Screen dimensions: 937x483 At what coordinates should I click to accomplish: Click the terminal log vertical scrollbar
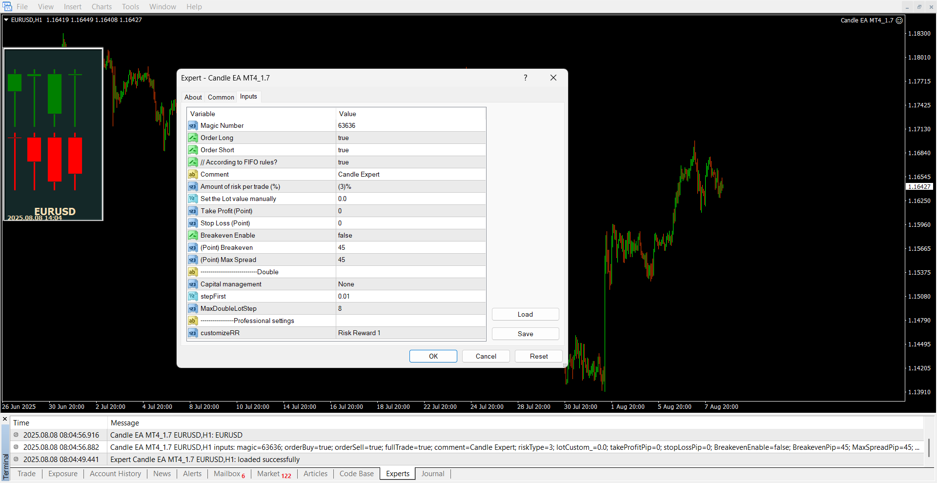tap(929, 447)
